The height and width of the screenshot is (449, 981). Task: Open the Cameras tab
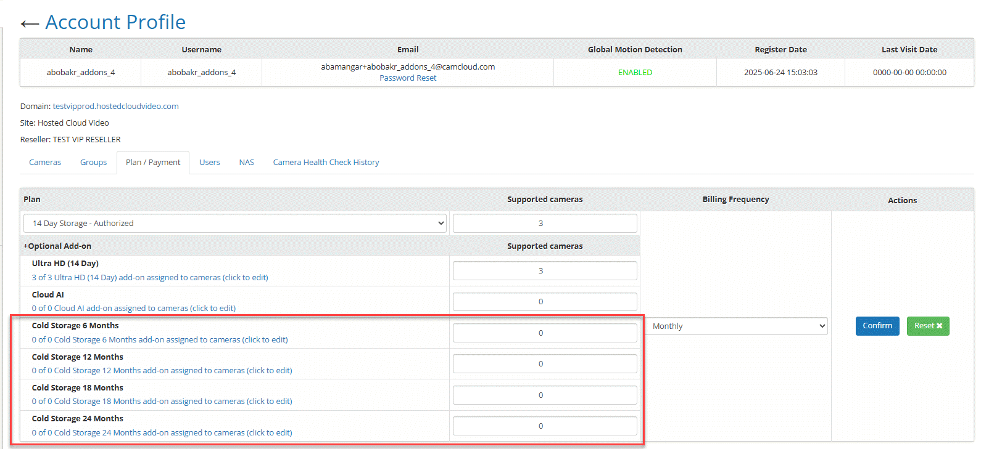(45, 163)
